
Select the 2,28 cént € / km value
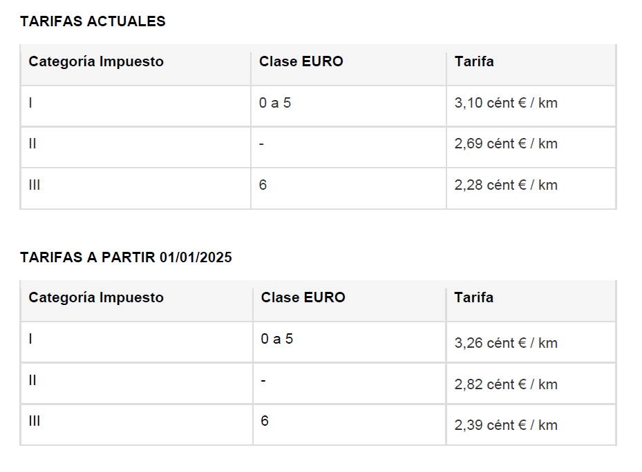point(506,185)
